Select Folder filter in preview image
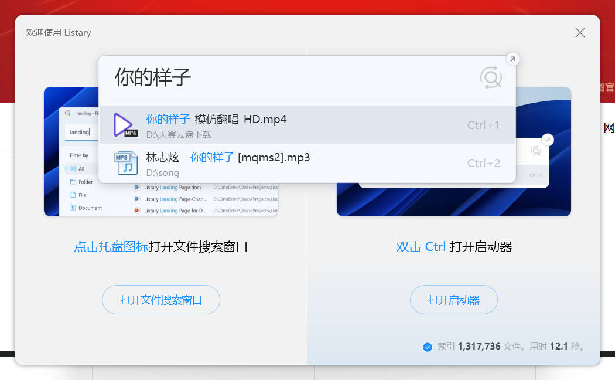 pos(81,182)
